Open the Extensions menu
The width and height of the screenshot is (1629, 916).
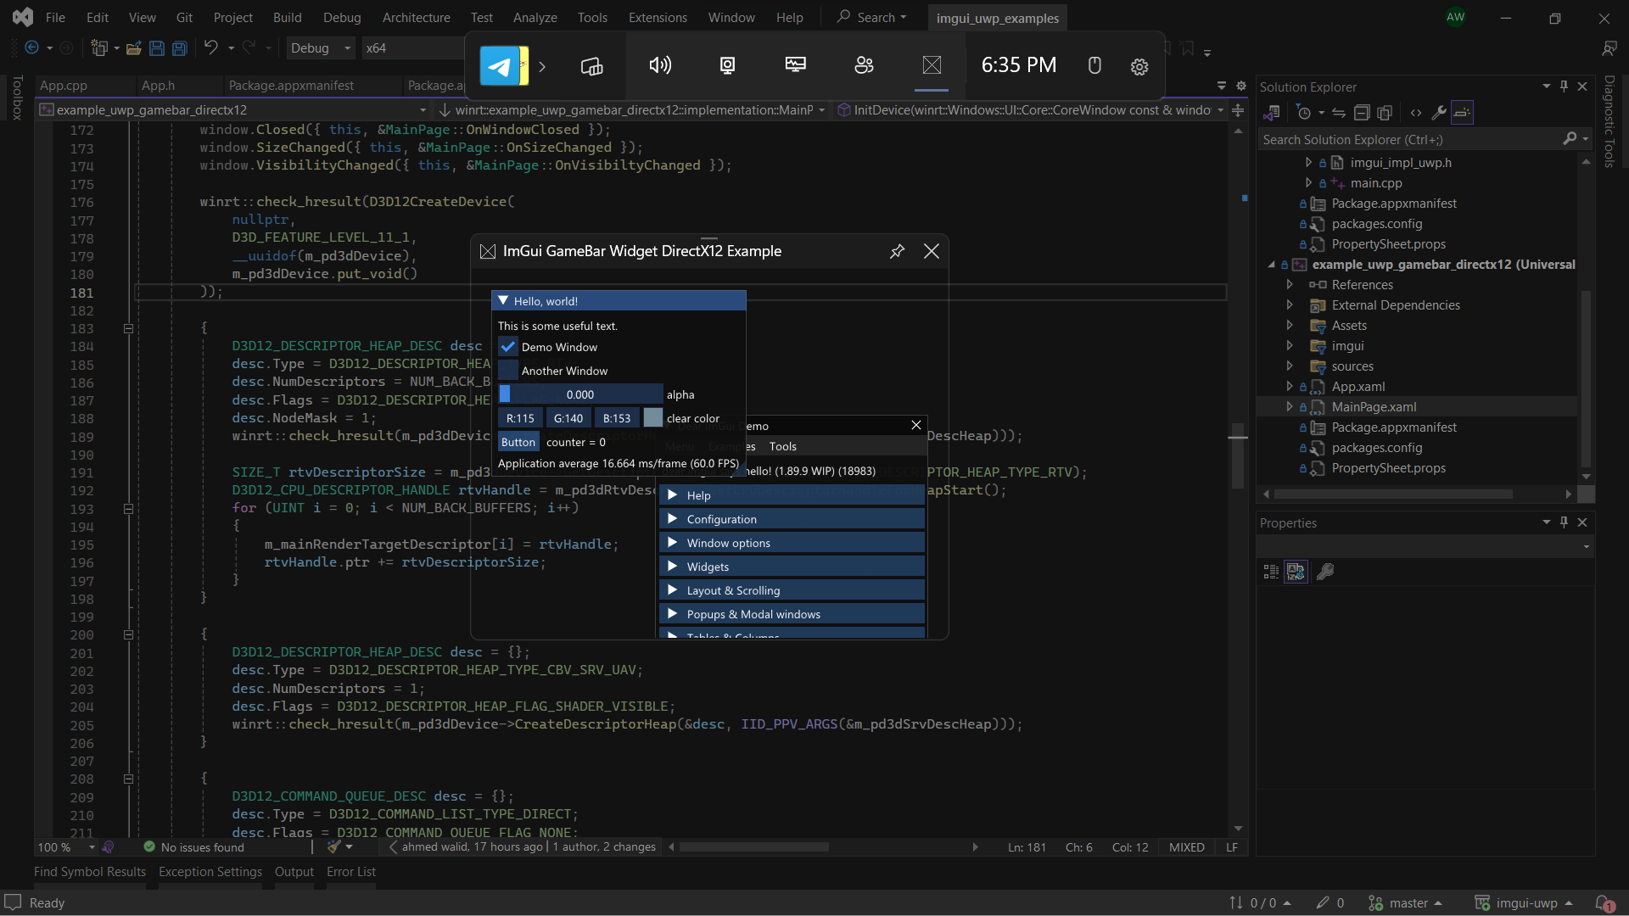click(x=658, y=17)
